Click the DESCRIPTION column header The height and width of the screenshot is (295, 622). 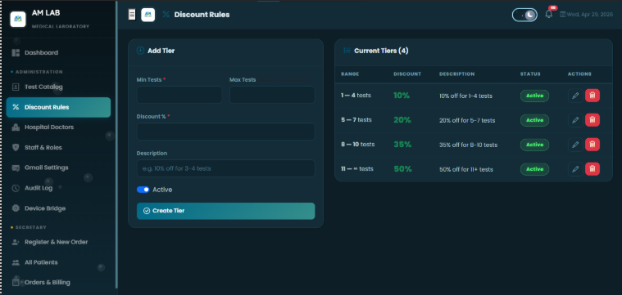(456, 74)
